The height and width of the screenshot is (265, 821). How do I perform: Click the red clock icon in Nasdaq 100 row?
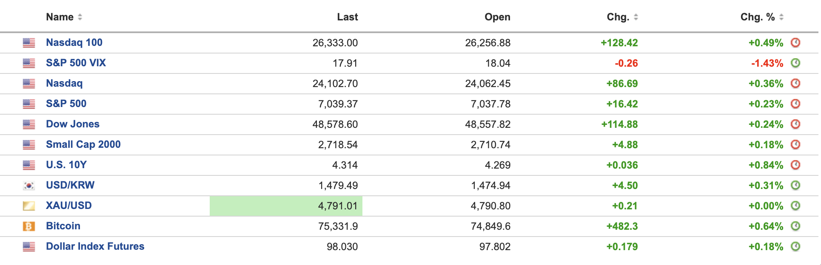[x=795, y=42]
